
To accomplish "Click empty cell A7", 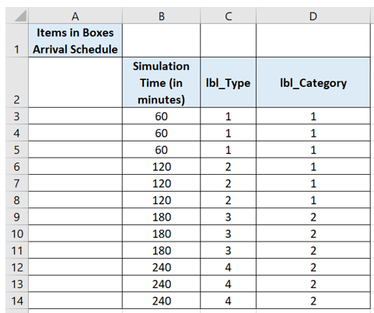I will click(x=75, y=183).
